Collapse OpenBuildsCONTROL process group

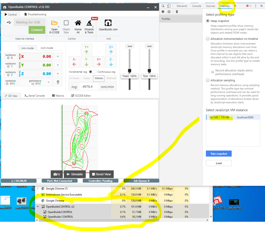38,207
